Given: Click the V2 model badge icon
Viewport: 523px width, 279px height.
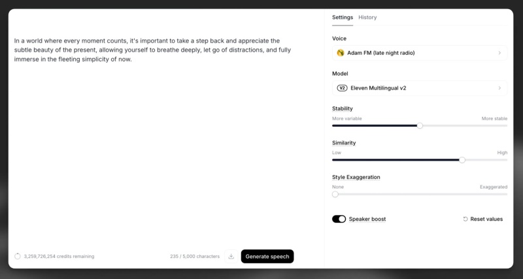Looking at the screenshot, I should click(342, 88).
